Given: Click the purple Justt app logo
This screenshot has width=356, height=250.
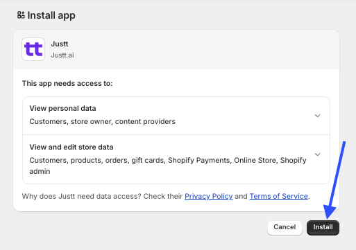Looking at the screenshot, I should (33, 49).
